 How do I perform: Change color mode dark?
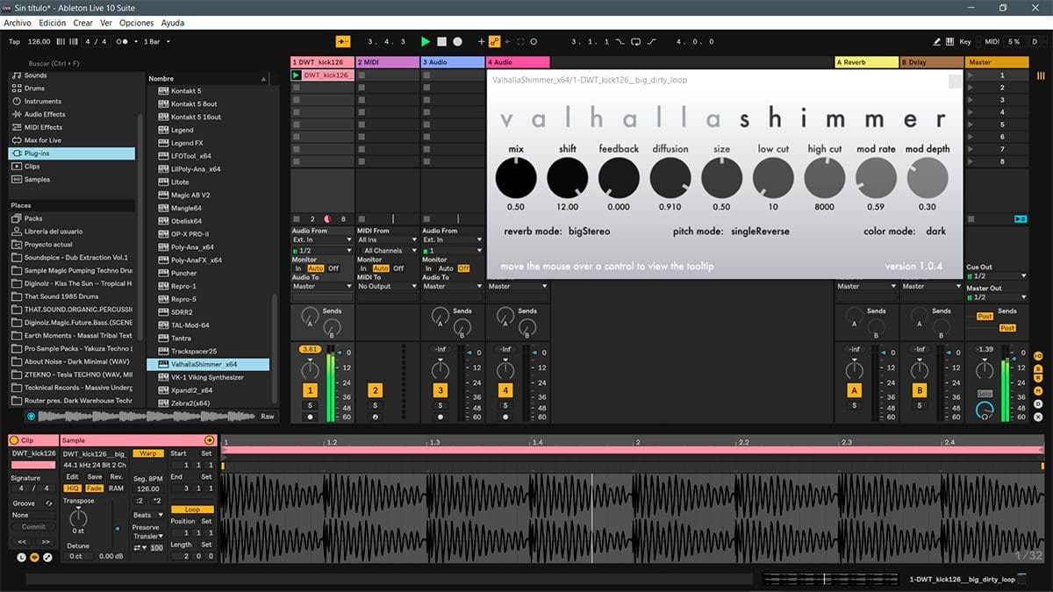936,232
